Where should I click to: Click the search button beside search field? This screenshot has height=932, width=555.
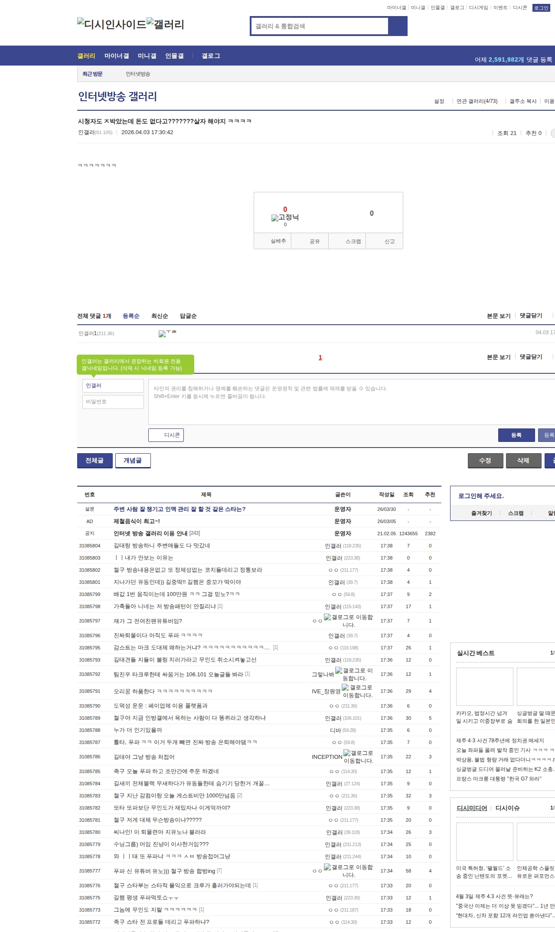click(398, 26)
